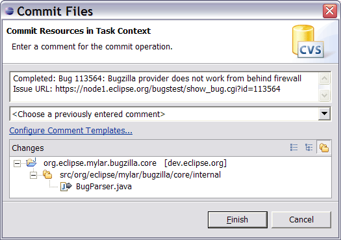Select BugParser.java in the Changes tree
Viewport: 341px width, 240px height.
104,187
